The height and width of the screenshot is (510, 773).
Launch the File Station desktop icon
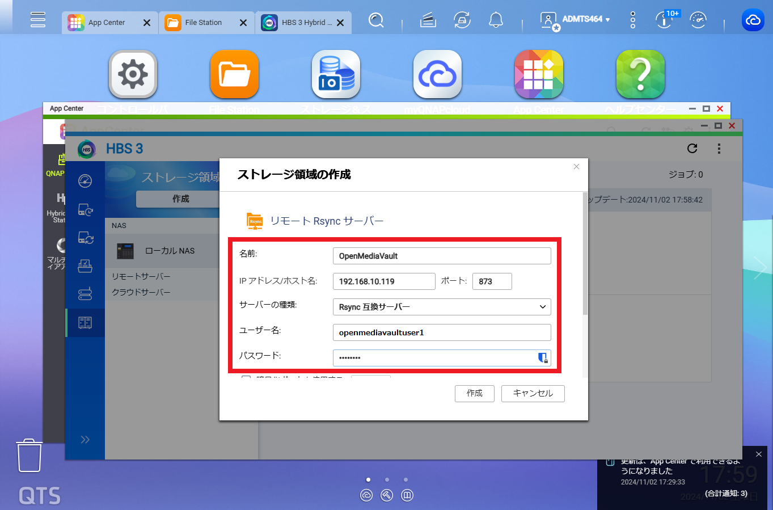(x=234, y=74)
